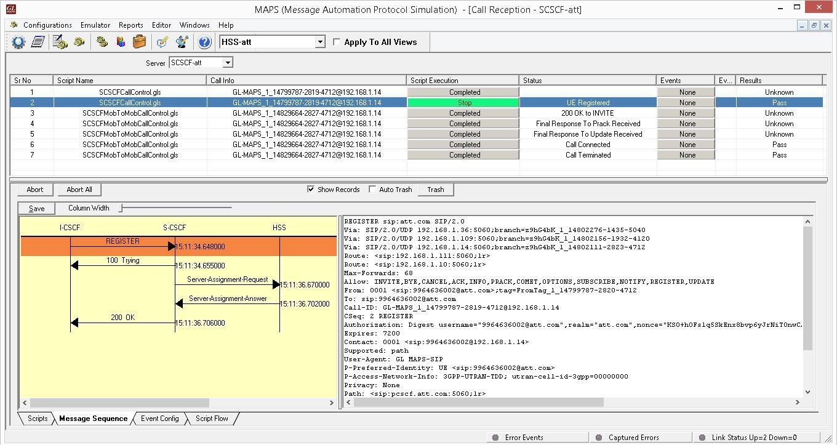Image resolution: width=837 pixels, height=445 pixels.
Task: Click the small icon left of Configurations menu
Action: (x=14, y=25)
